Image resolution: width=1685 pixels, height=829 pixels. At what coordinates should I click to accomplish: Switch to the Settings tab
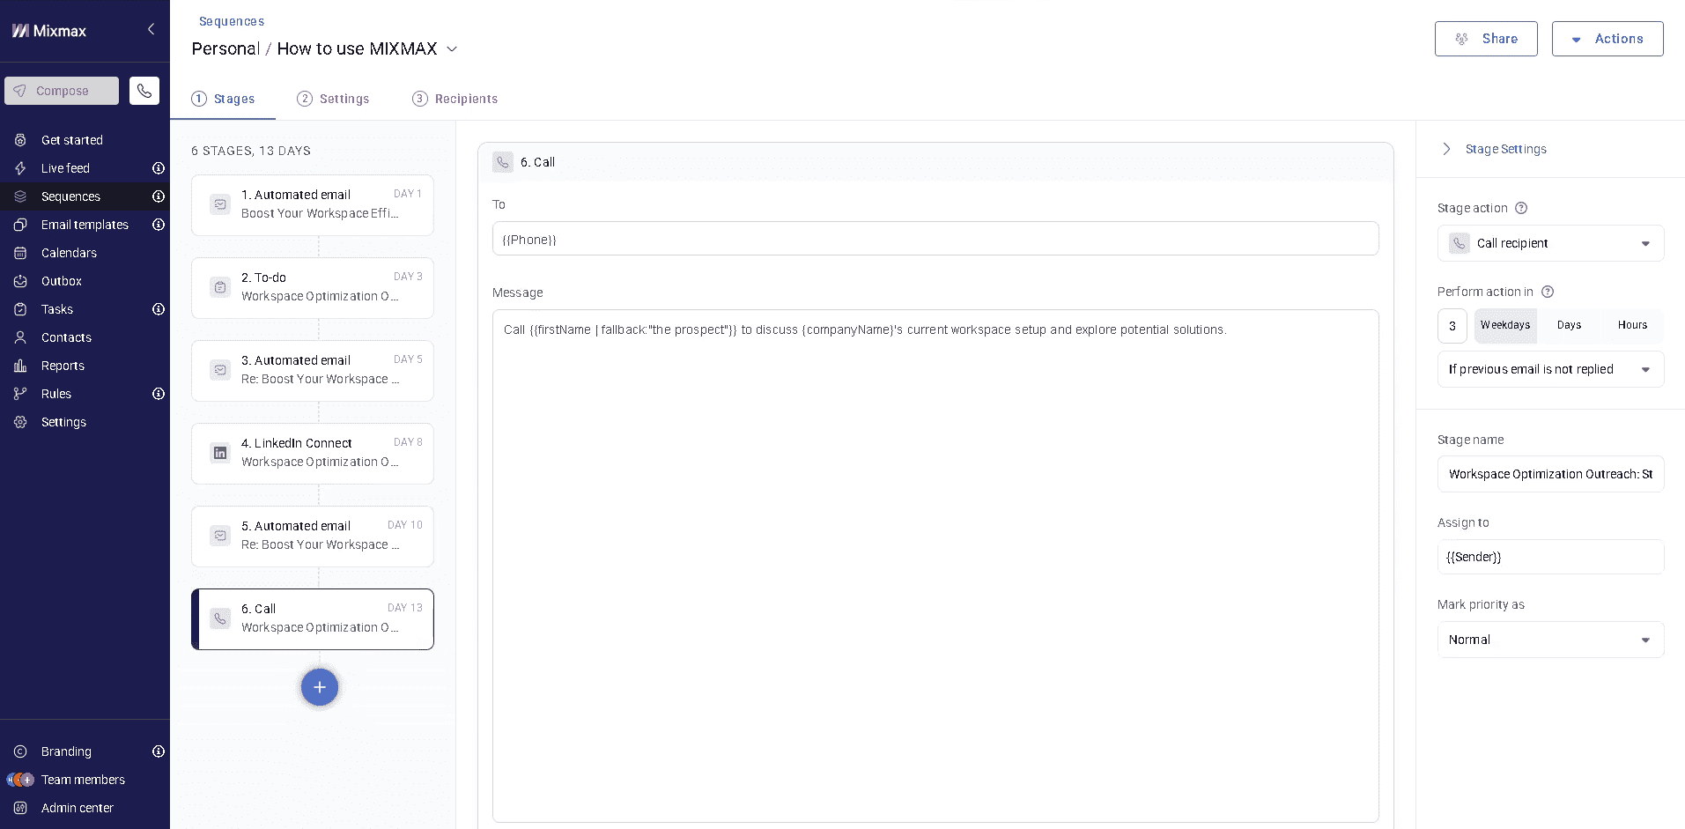click(x=333, y=99)
